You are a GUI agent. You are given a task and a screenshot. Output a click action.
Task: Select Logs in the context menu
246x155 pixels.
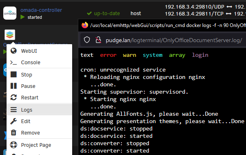click(39, 110)
